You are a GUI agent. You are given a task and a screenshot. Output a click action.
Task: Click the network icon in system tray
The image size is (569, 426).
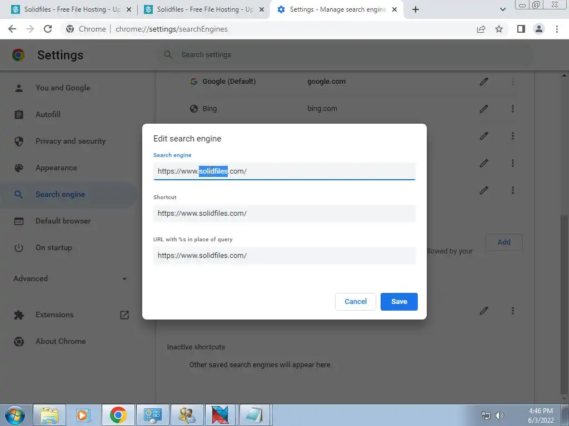(x=486, y=415)
